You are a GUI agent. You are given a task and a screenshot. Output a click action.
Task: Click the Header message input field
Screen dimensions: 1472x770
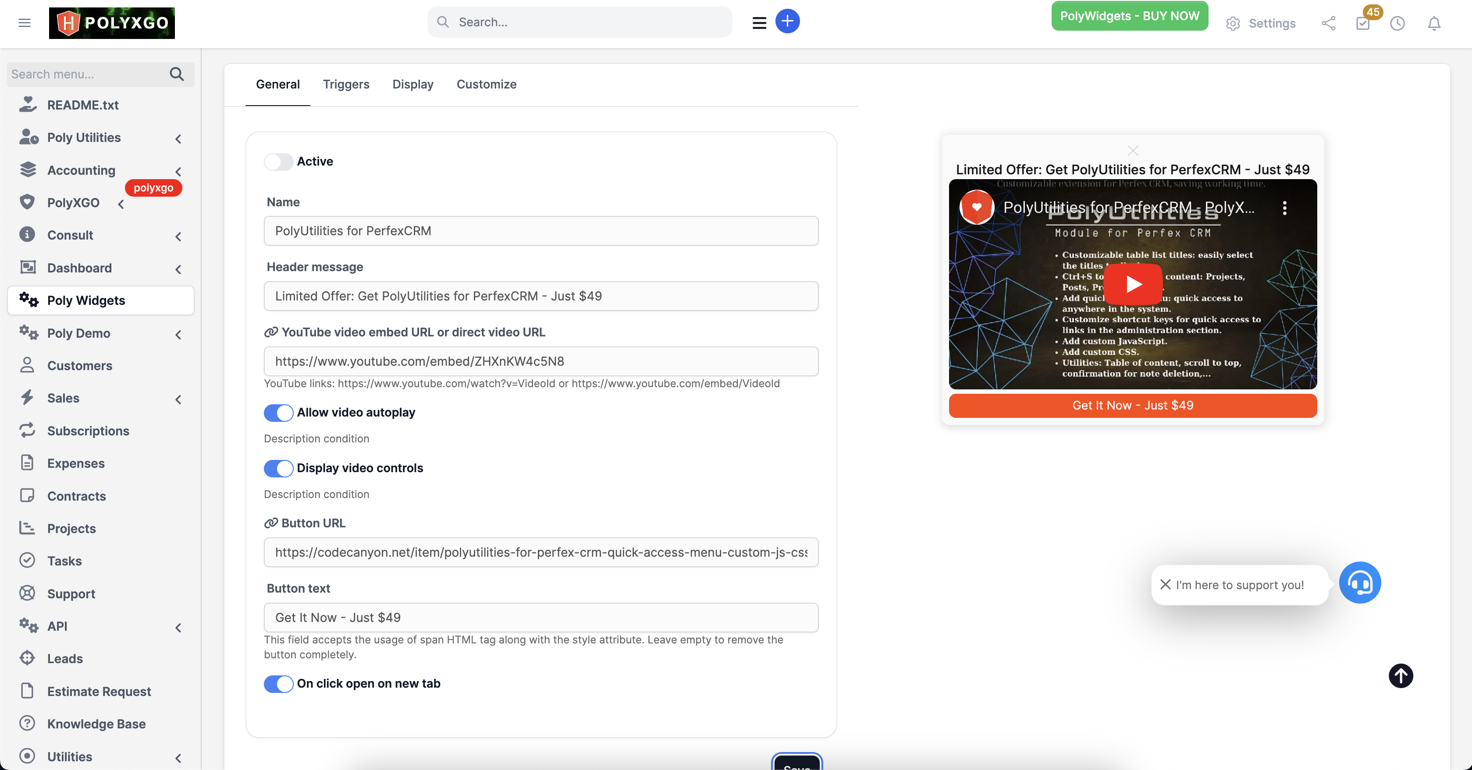pyautogui.click(x=540, y=296)
